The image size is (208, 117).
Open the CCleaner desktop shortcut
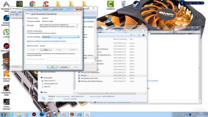point(45,4)
